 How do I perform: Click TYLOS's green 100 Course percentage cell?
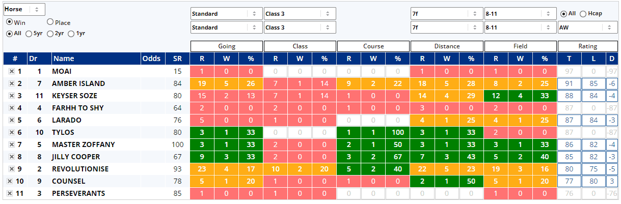pos(397,133)
